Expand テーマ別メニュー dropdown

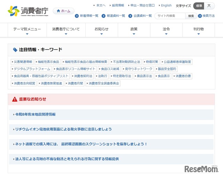(27, 30)
